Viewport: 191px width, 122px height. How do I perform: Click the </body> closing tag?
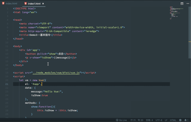pos(18,65)
